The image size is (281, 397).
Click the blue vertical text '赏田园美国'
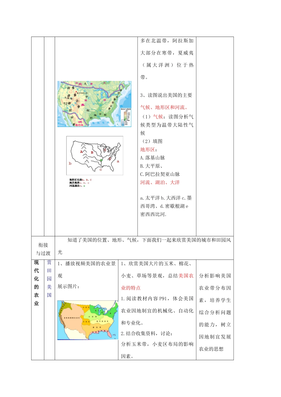(49, 279)
